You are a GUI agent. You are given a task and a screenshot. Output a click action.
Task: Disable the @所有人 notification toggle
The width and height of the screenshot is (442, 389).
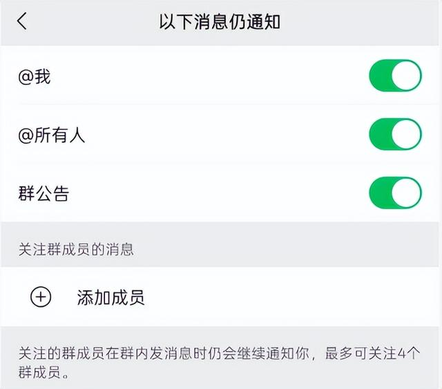point(395,134)
